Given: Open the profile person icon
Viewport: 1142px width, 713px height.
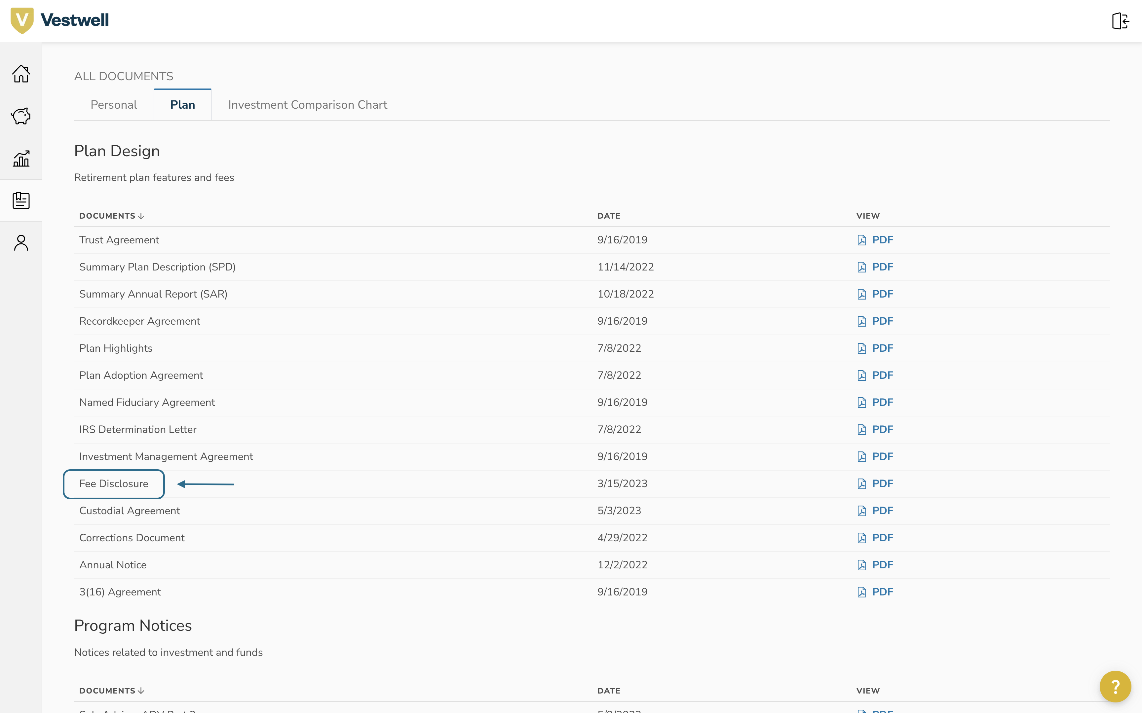Looking at the screenshot, I should [x=21, y=243].
